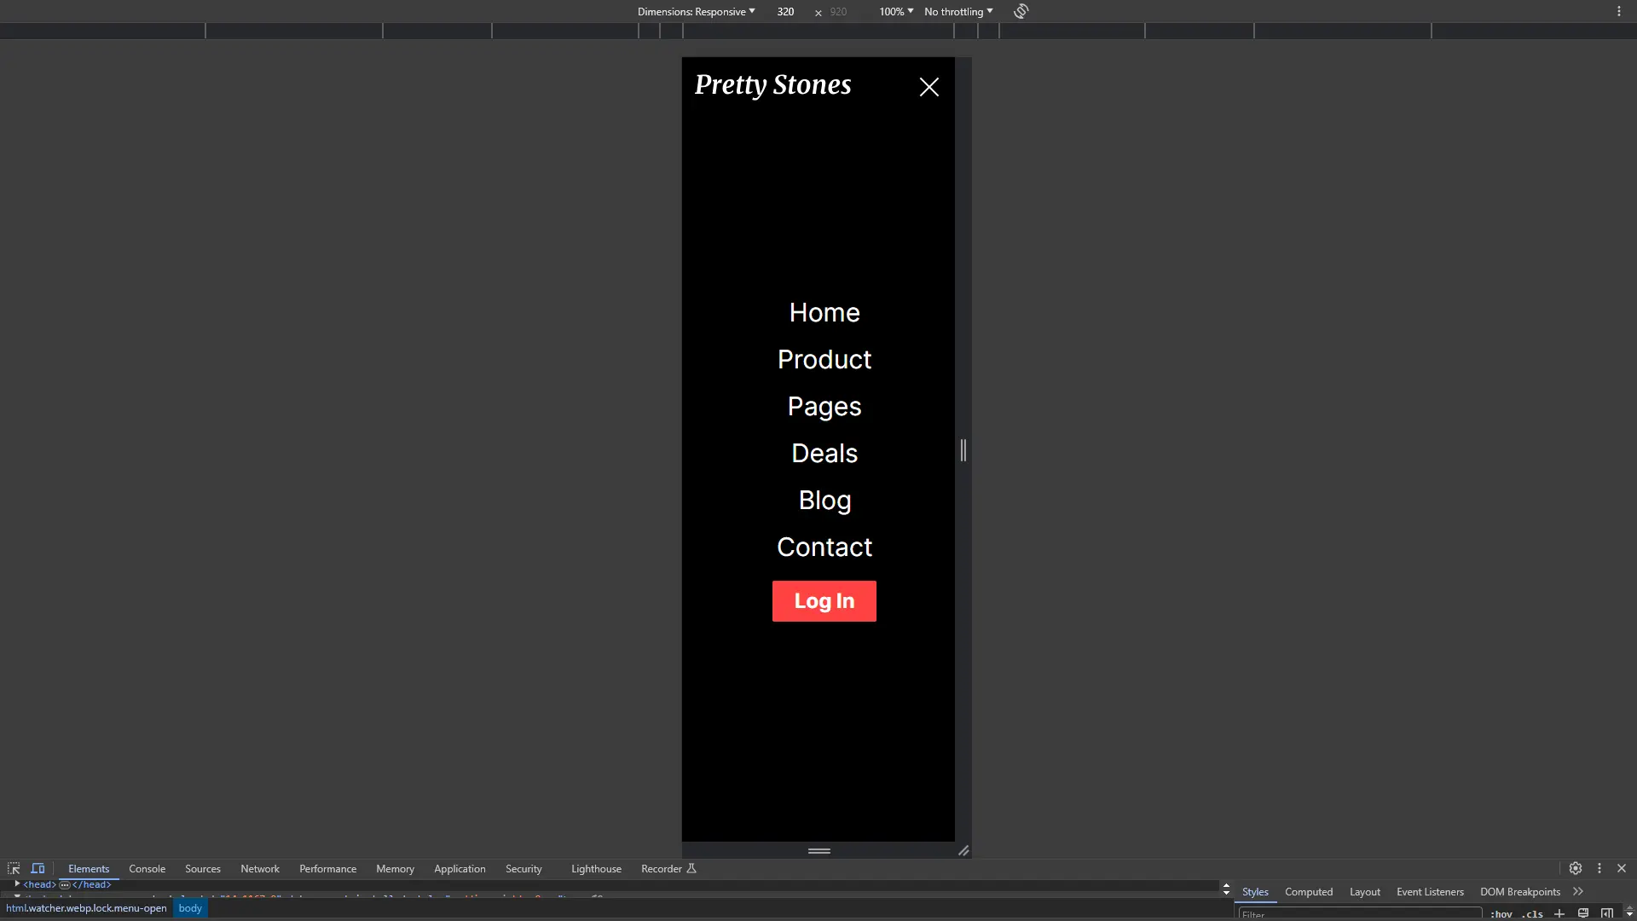
Task: Drag the viewport height resize handle
Action: (x=818, y=850)
